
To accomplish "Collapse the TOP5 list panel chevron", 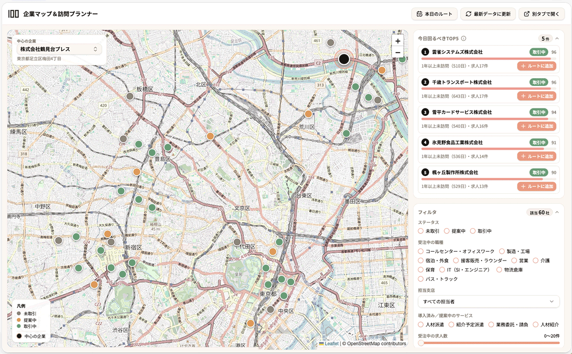I will tap(557, 38).
